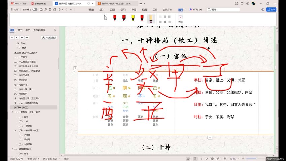Click the save icon in quick access bar
The image size is (286, 161).
[41, 9]
